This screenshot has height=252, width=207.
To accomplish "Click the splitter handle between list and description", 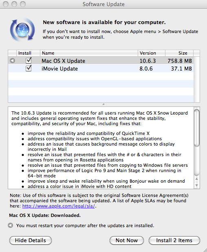I will click(104, 104).
